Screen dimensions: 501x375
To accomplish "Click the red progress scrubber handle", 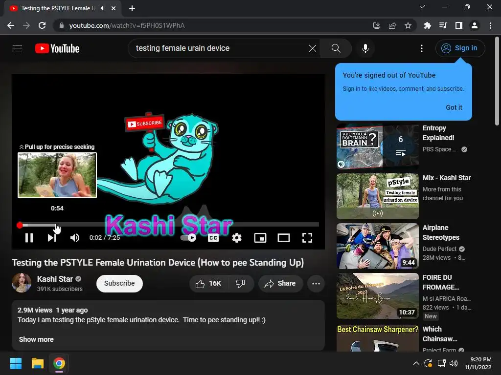I will (x=20, y=225).
